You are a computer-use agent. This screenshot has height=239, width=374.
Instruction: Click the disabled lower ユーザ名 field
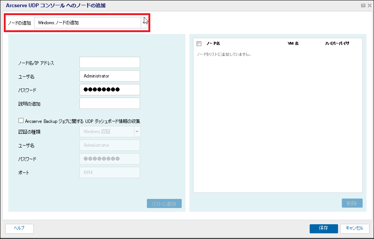coord(110,145)
